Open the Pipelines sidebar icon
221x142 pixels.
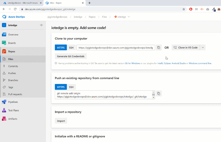point(4,102)
